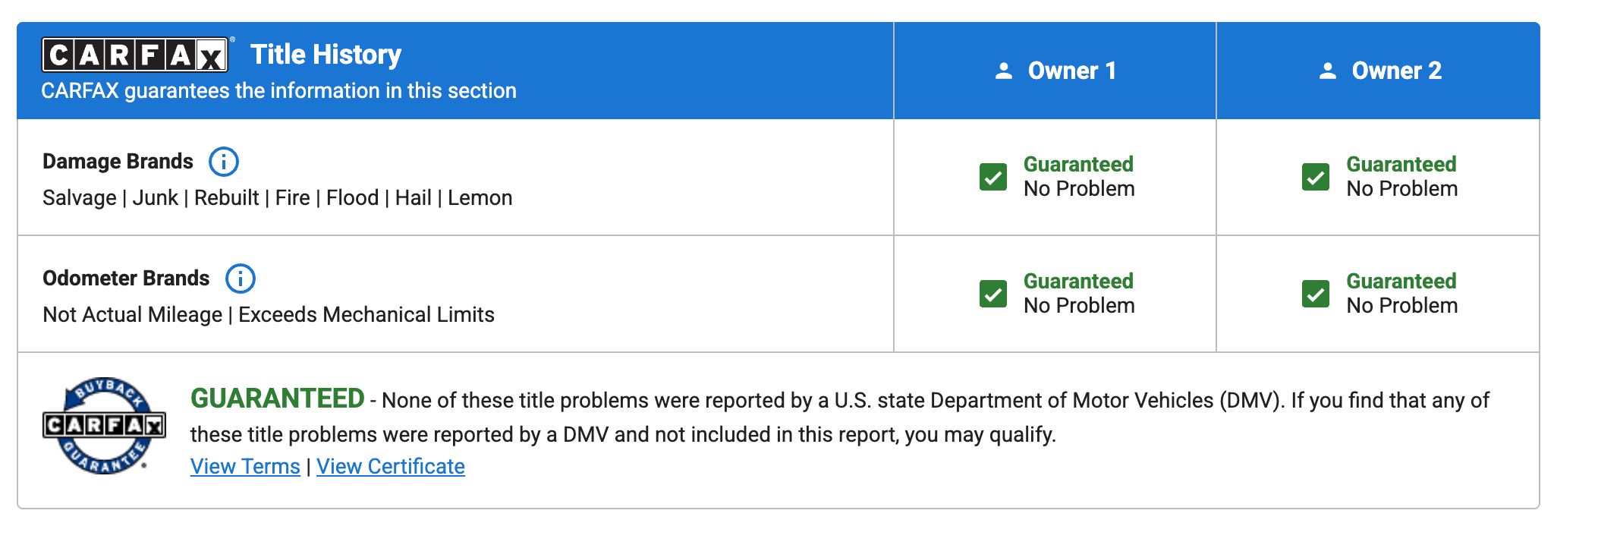1598x545 pixels.
Task: Select the Owner 2 column header
Action: click(x=1379, y=71)
